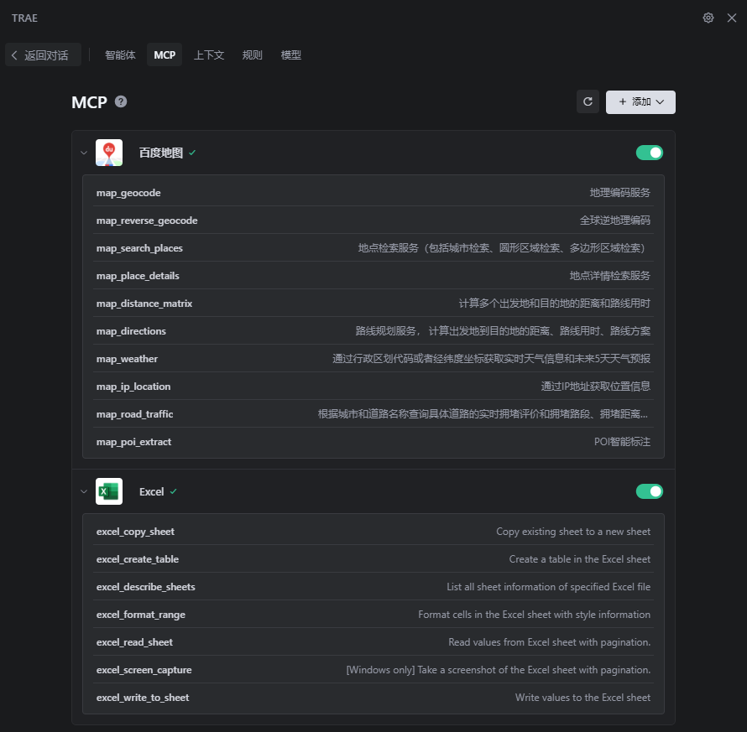Image resolution: width=747 pixels, height=732 pixels.
Task: Refresh the MCP server list
Action: (588, 101)
